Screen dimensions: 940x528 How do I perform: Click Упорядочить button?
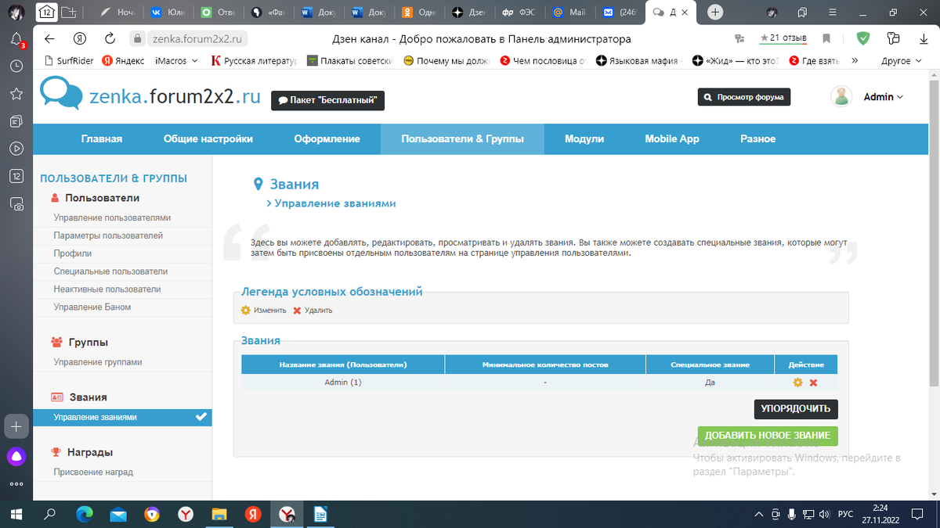tap(796, 409)
